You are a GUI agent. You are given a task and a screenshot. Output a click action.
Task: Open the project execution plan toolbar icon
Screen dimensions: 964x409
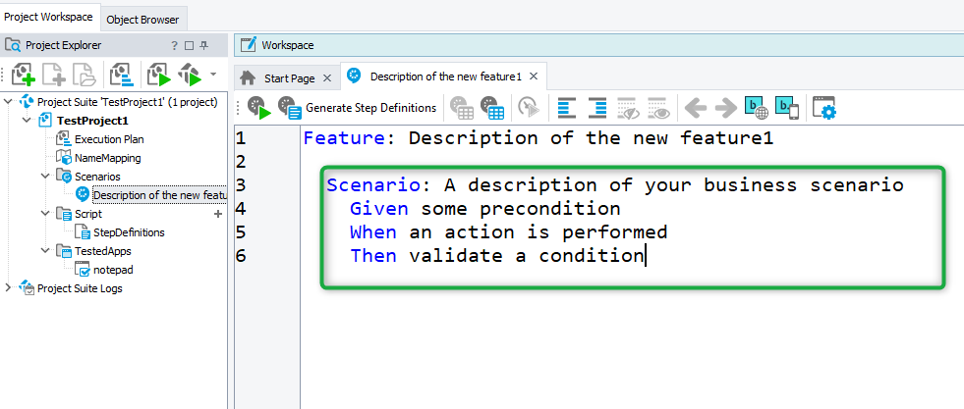(x=123, y=75)
